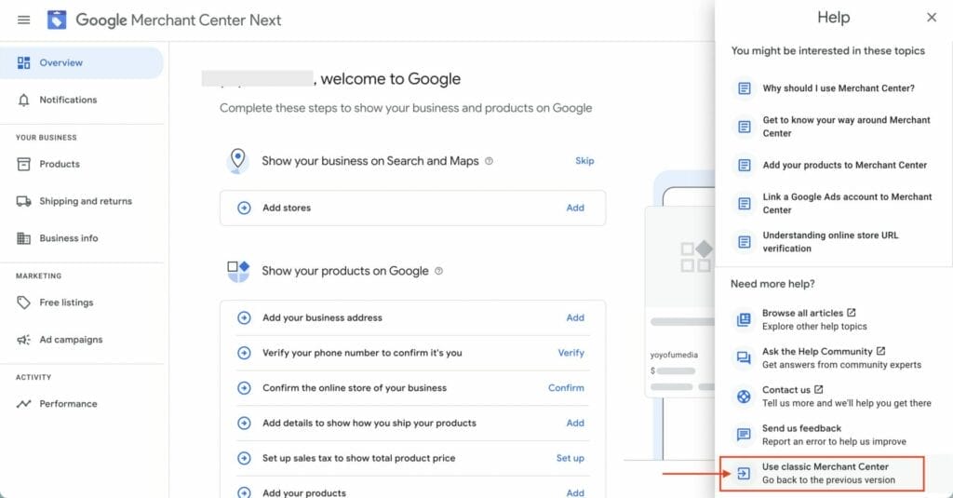Open Notifications in the sidebar
The image size is (953, 498).
[68, 100]
